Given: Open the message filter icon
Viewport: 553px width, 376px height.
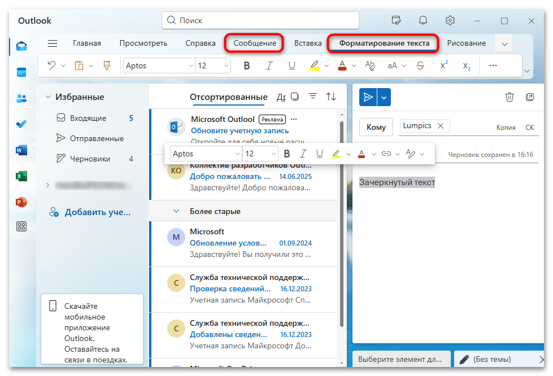Looking at the screenshot, I should click(x=313, y=96).
